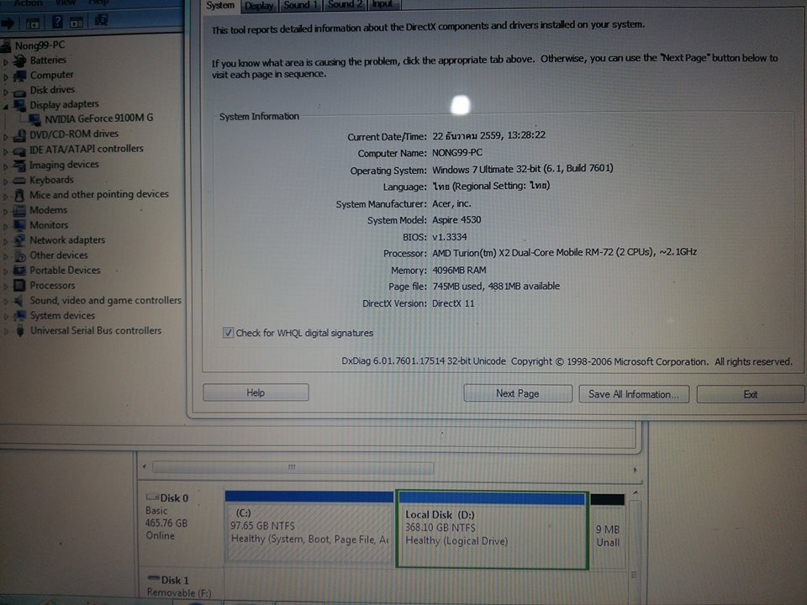Click the Aspire 4530 system model value
807x605 pixels.
tap(456, 220)
